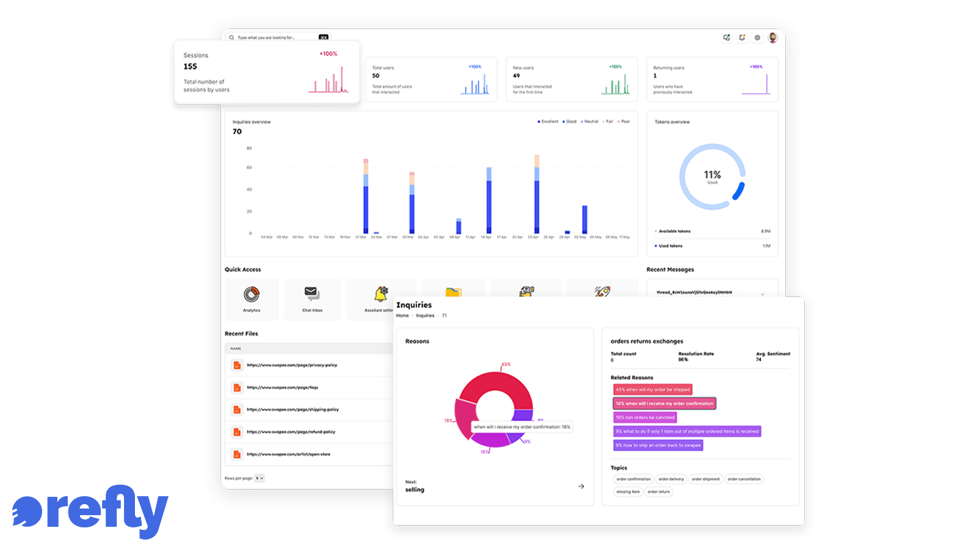
Task: Click the notification icon with orange badge
Action: [741, 37]
